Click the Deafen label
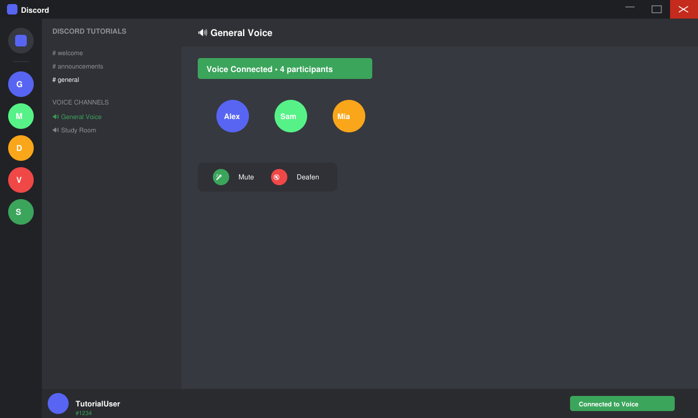698x418 pixels. tap(308, 177)
